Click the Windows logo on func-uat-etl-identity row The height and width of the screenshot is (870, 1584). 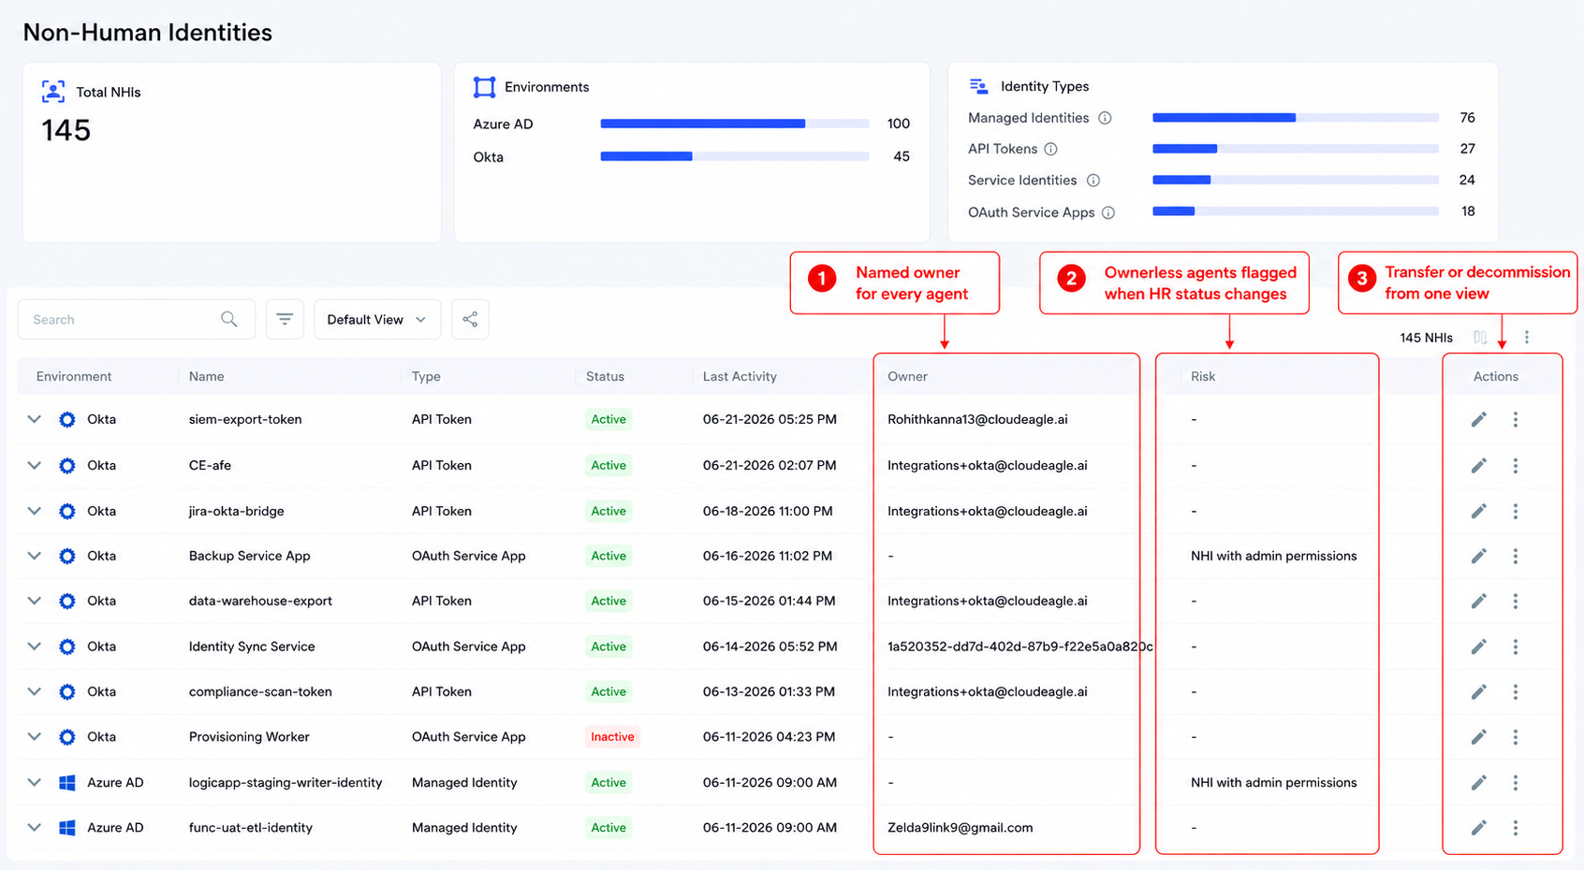(67, 828)
